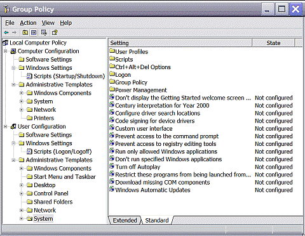The height and width of the screenshot is (236, 305).
Task: Expand System under Computer Configuration
Action: click(22, 102)
